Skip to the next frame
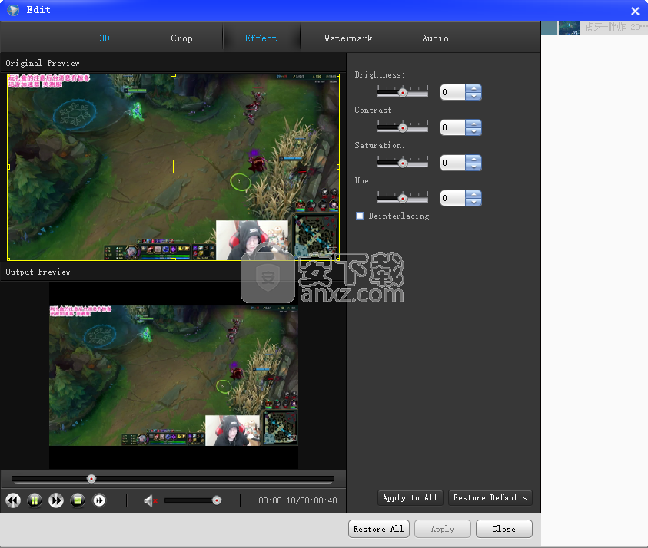Image resolution: width=648 pixels, height=548 pixels. (99, 500)
